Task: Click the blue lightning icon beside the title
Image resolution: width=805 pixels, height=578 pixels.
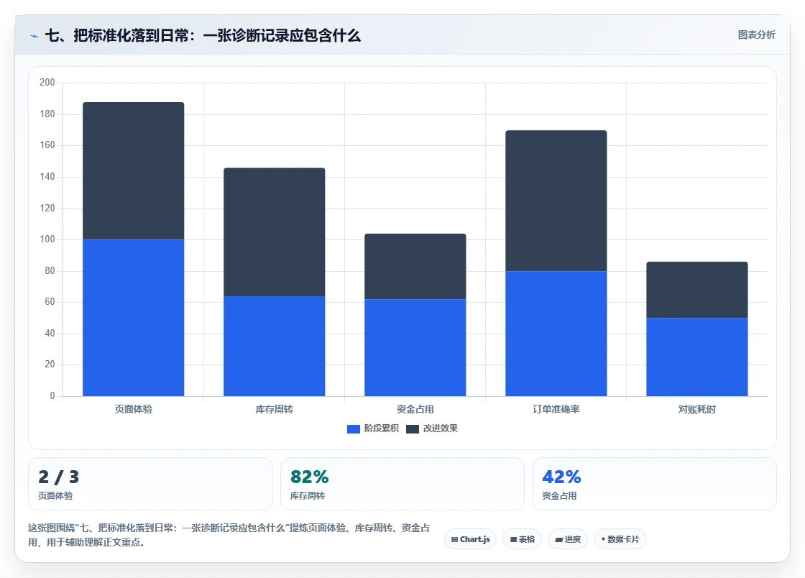Action: (x=34, y=36)
